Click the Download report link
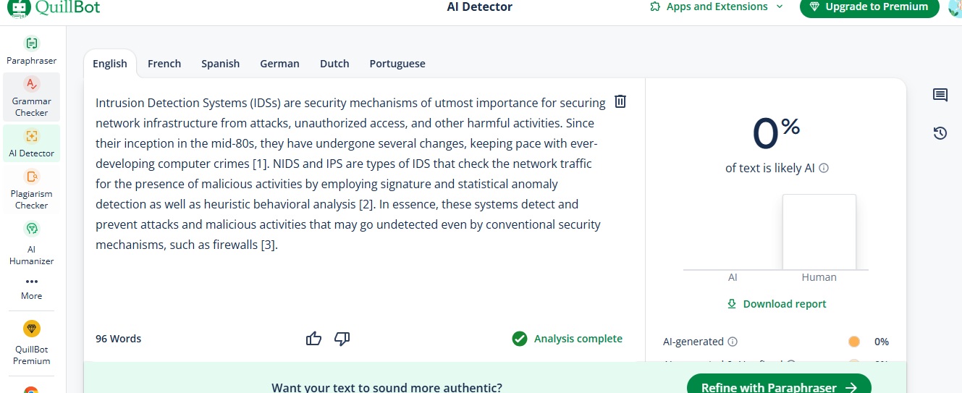This screenshot has height=393, width=962. tap(777, 304)
